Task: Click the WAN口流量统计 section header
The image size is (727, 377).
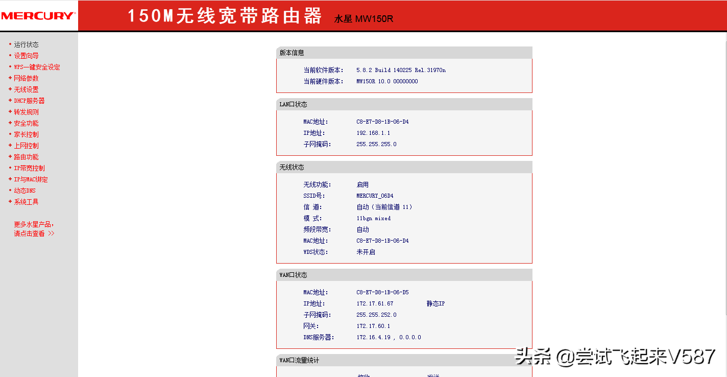Action: [x=404, y=360]
